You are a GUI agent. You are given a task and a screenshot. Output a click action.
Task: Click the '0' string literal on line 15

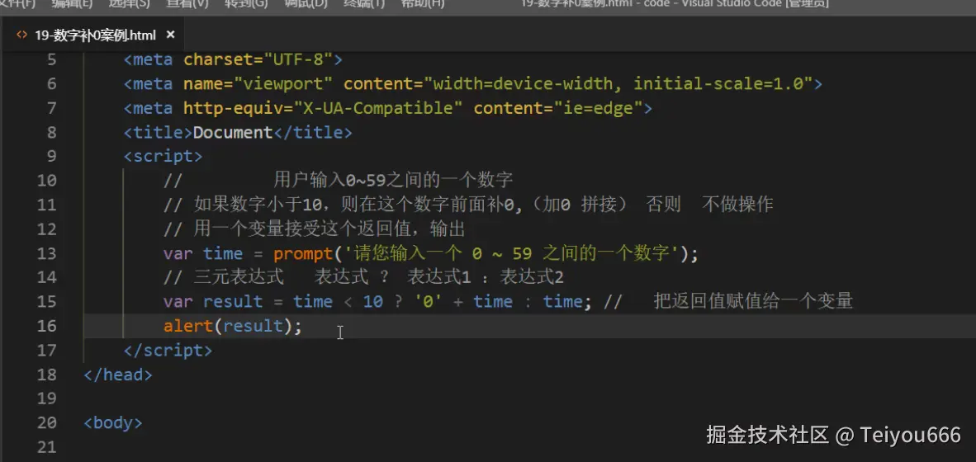coord(429,302)
